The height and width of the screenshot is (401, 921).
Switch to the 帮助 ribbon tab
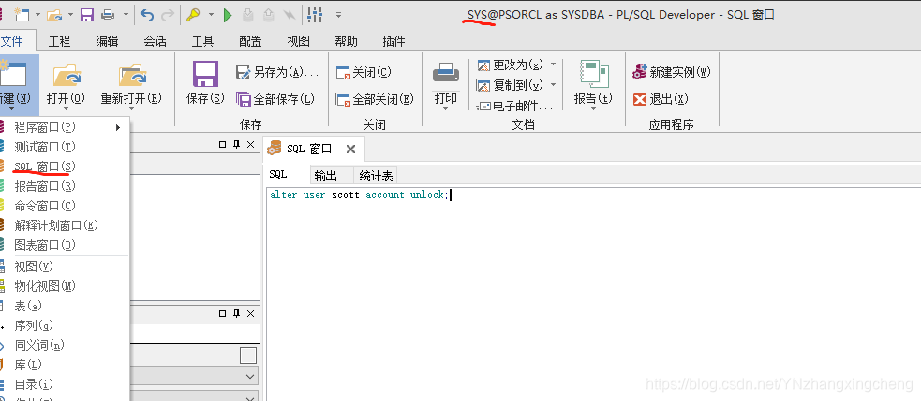point(346,41)
